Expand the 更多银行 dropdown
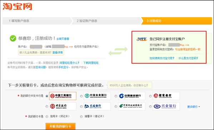Screen dimensions: 214x130 [194, 107]
